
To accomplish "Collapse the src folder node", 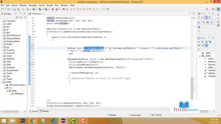I will point(5,88).
